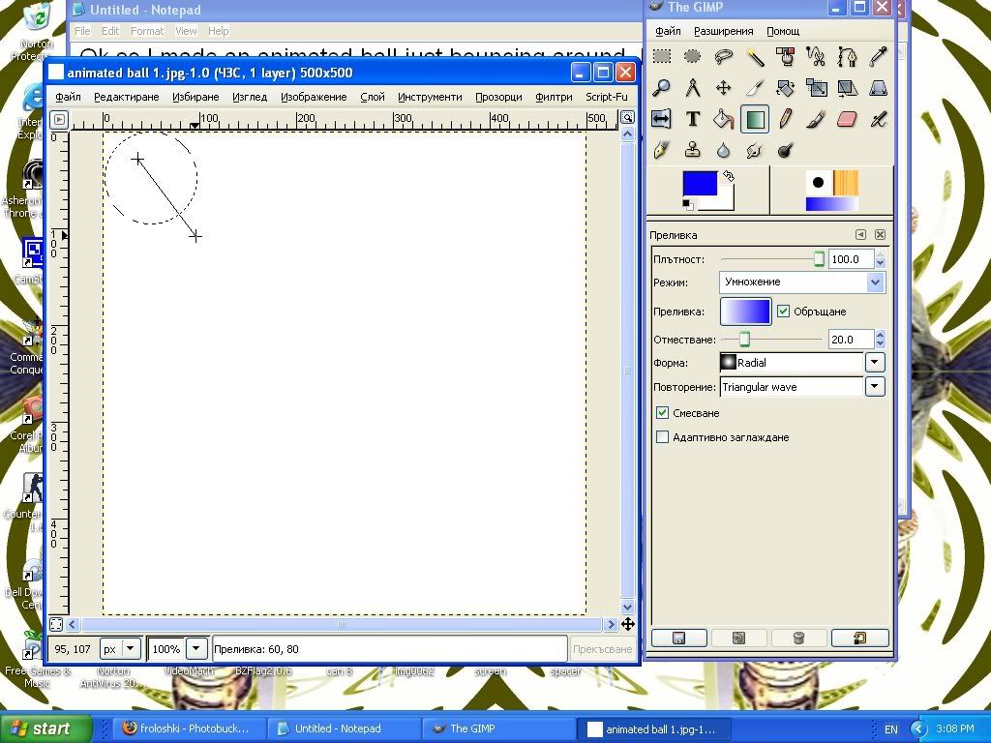The image size is (991, 743).
Task: Expand the 100% zoom level dropdown
Action: point(195,649)
